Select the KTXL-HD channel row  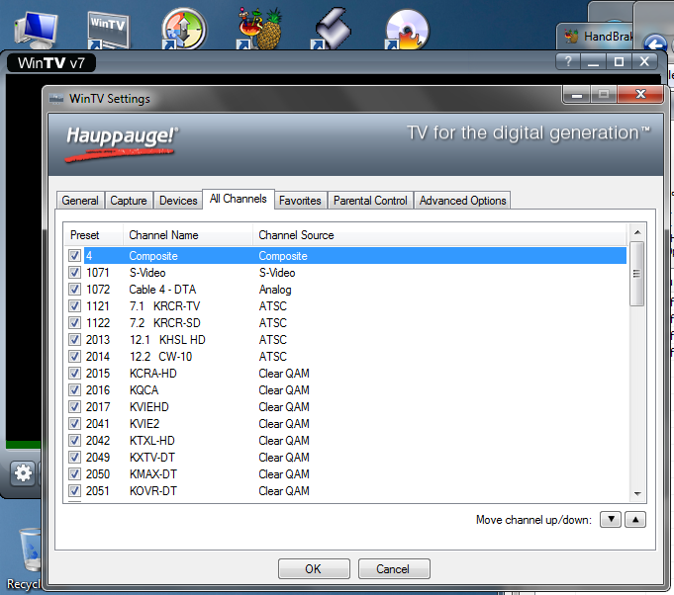pyautogui.click(x=345, y=441)
